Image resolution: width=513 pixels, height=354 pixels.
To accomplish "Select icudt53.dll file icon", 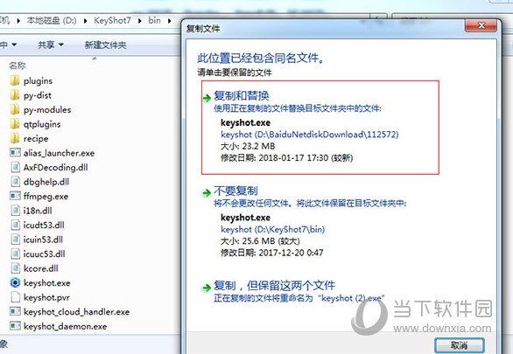I will (x=15, y=225).
